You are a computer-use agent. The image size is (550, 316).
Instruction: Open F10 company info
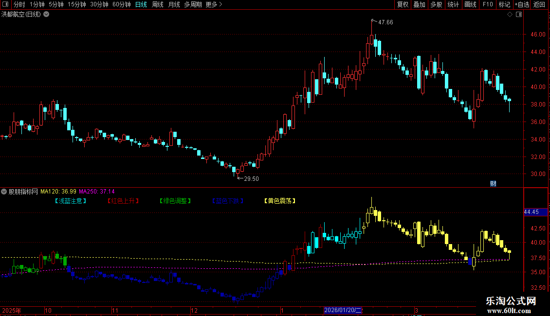(488, 4)
